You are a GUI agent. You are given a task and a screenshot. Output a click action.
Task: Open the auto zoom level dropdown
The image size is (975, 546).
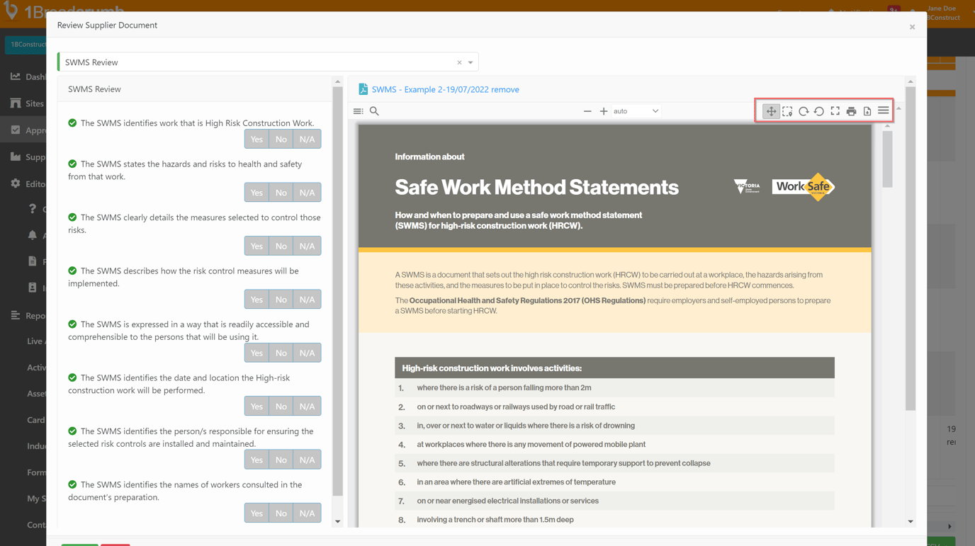[x=636, y=111]
